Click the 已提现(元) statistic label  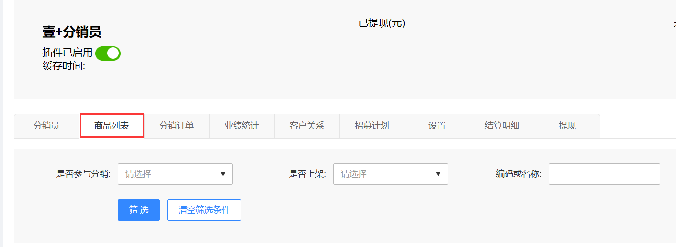(382, 23)
